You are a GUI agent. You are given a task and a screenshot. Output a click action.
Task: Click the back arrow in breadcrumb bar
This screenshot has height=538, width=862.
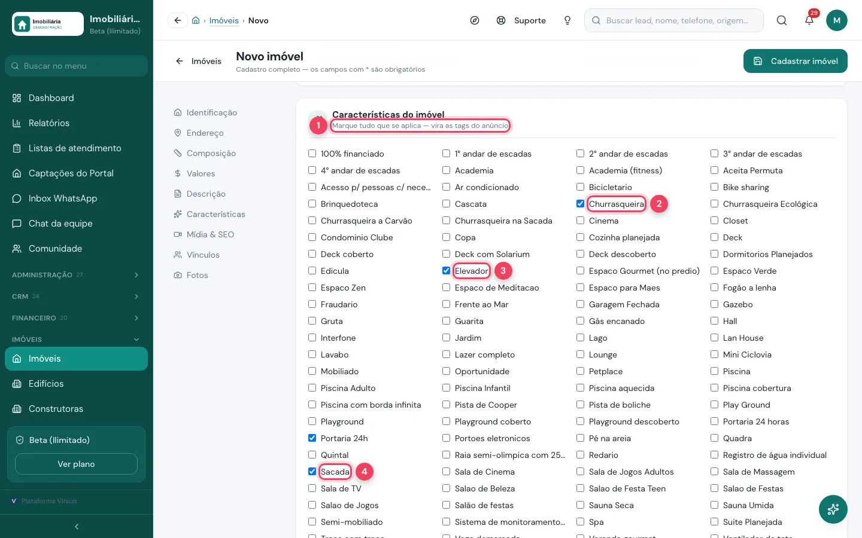[178, 20]
